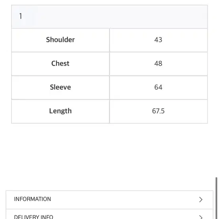Click the page vertical scrollbar
This screenshot has width=219, height=219.
click(216, 198)
